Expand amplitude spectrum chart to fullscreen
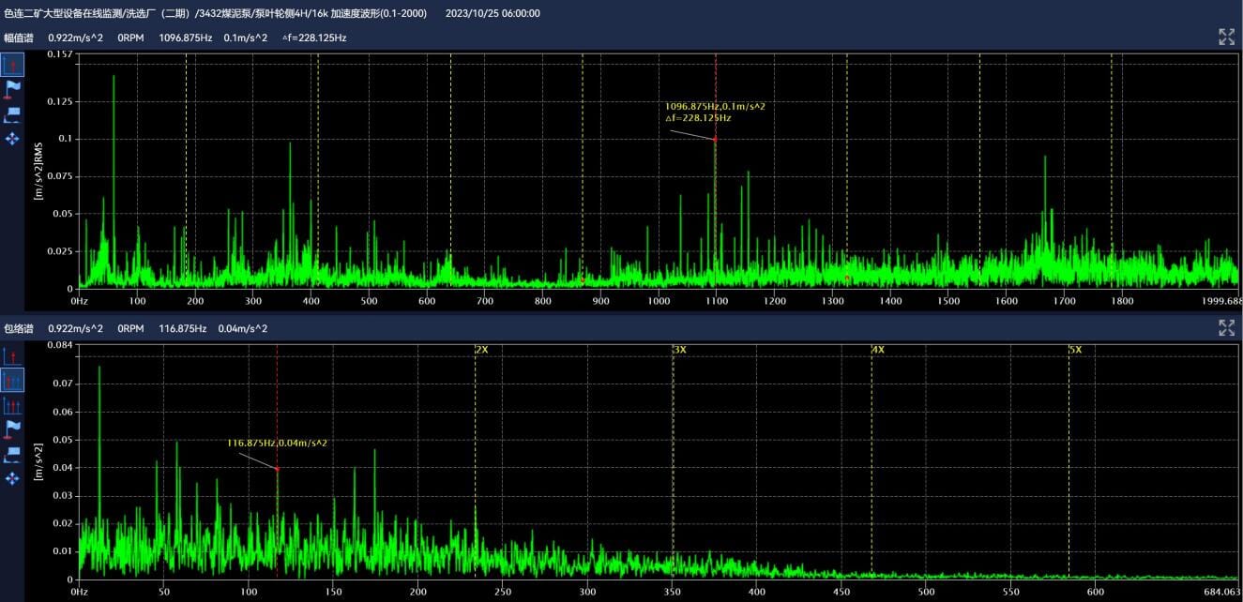This screenshot has height=602, width=1243. click(x=1226, y=37)
